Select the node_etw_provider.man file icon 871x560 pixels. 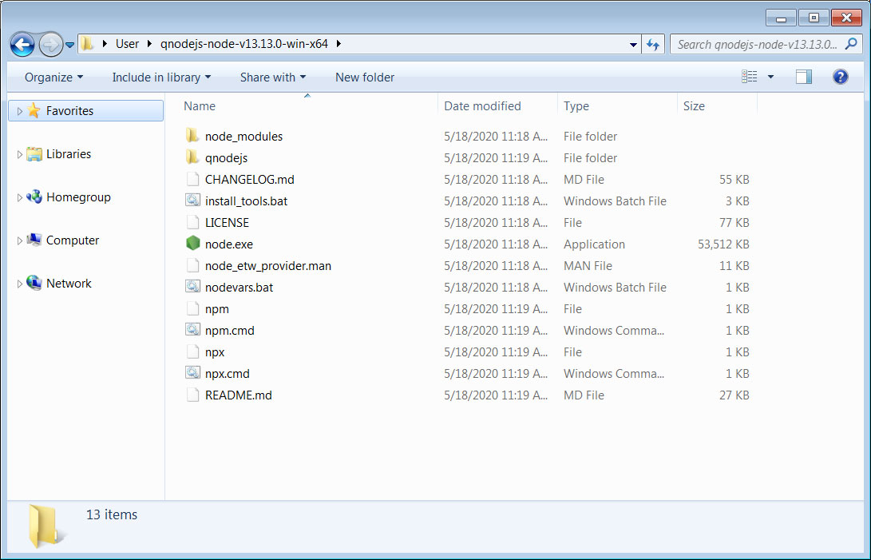pos(192,265)
